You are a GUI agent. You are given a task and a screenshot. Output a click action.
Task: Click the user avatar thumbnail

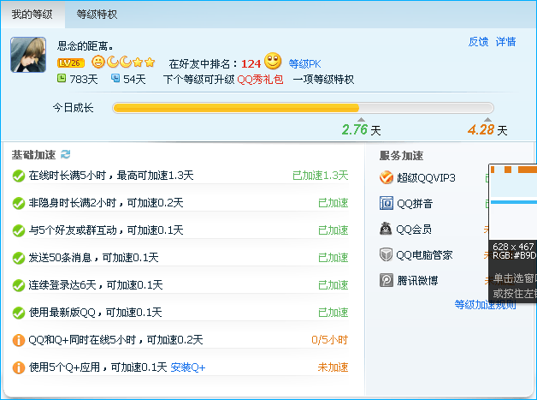tap(28, 55)
